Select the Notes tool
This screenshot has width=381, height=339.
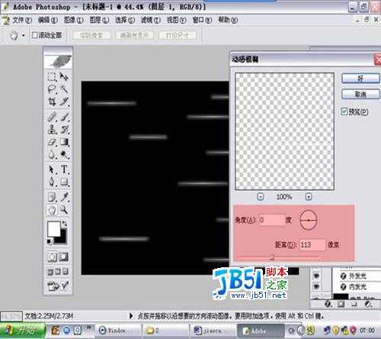tap(52, 197)
